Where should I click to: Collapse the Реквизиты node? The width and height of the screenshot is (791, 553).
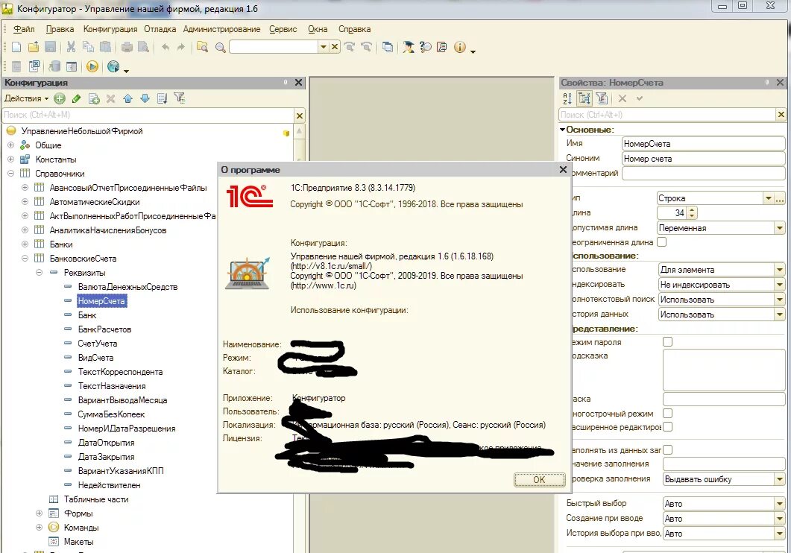coord(39,272)
